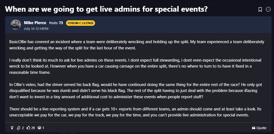274x134 pixels.
Task: Like the post with thumbs up
Action: (x=28, y=128)
